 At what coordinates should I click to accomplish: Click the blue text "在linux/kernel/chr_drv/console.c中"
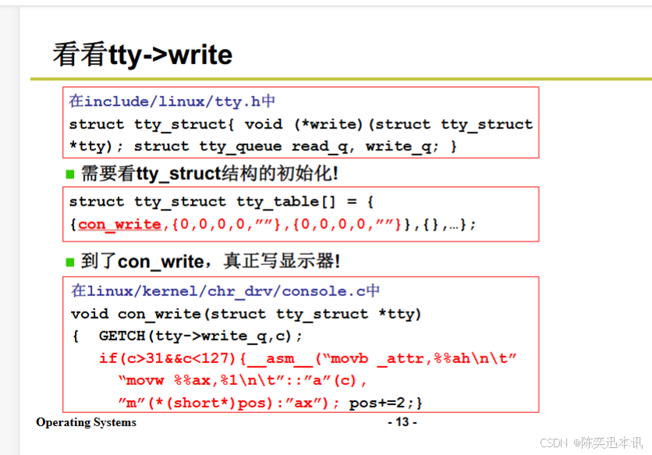(225, 291)
